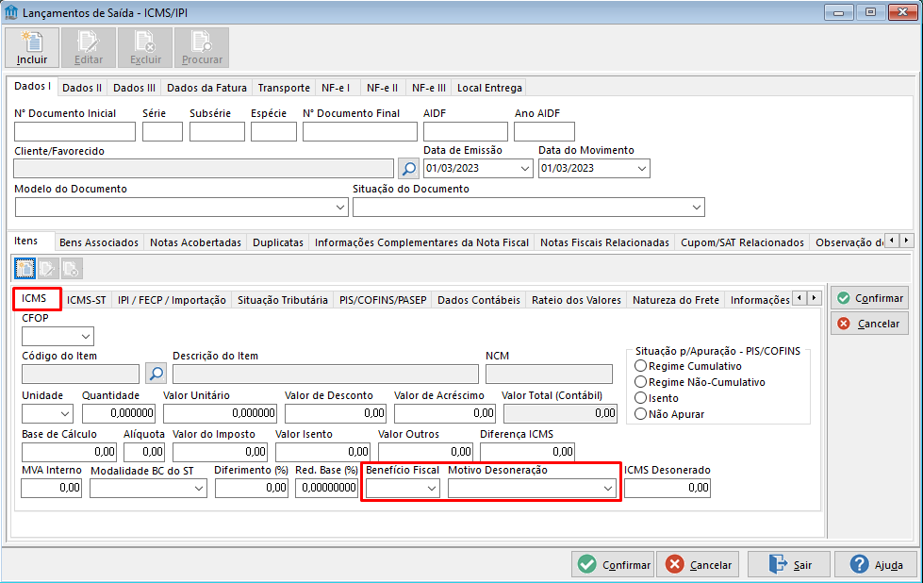Open the Código do Item search magnifier

156,374
